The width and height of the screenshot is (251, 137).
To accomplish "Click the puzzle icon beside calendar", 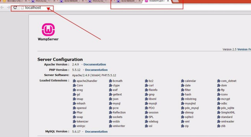I will pyautogui.click(x=183, y=81).
